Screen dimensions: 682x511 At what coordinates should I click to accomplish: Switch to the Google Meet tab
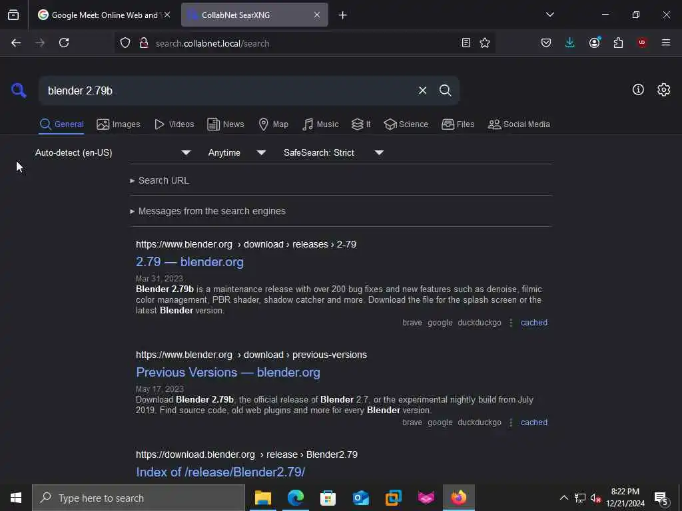tap(104, 15)
